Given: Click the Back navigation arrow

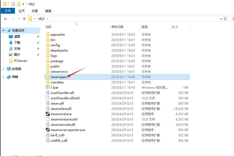Looking at the screenshot, I should pyautogui.click(x=6, y=19).
